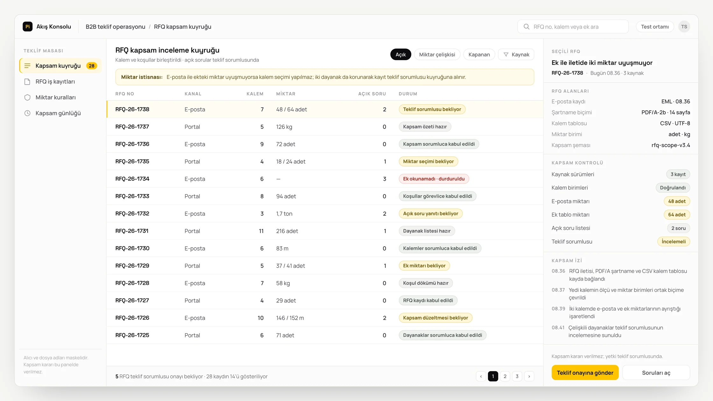
Task: Select row RFQ-26-1730
Action: tap(325, 248)
